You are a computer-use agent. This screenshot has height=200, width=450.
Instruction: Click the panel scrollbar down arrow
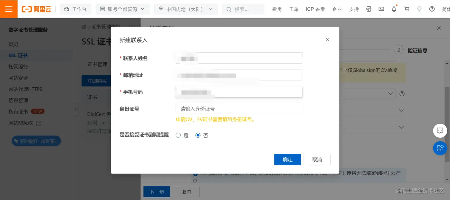447,179
